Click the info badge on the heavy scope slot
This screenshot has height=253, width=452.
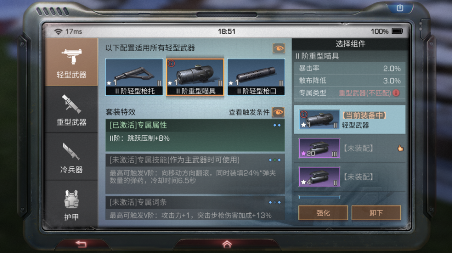point(171,63)
